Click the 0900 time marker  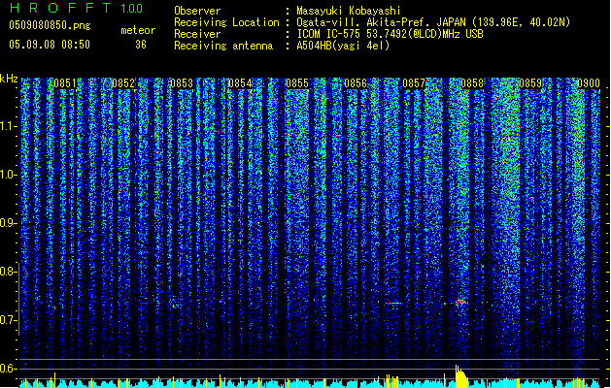tap(589, 83)
